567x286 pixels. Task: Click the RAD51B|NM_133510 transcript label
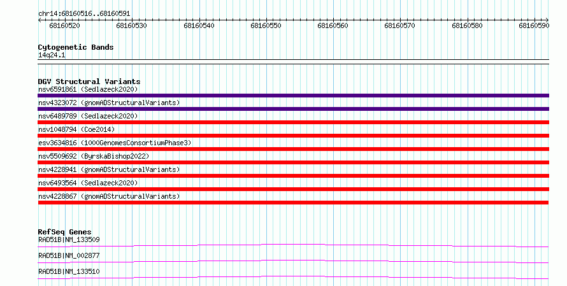pyautogui.click(x=69, y=271)
